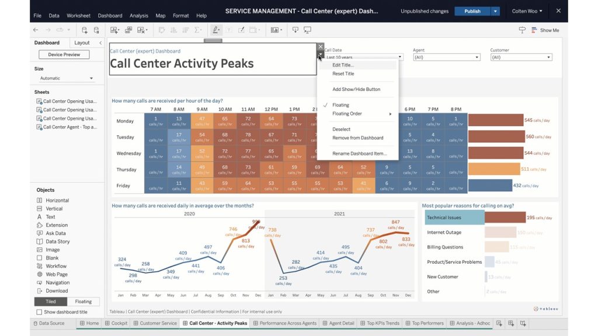The height and width of the screenshot is (336, 598).
Task: Select Edit Title from context menu
Action: 343,65
